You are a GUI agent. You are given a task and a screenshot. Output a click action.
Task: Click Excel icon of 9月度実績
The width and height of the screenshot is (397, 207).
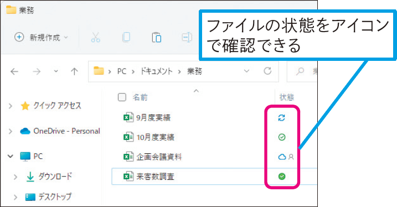(x=128, y=117)
